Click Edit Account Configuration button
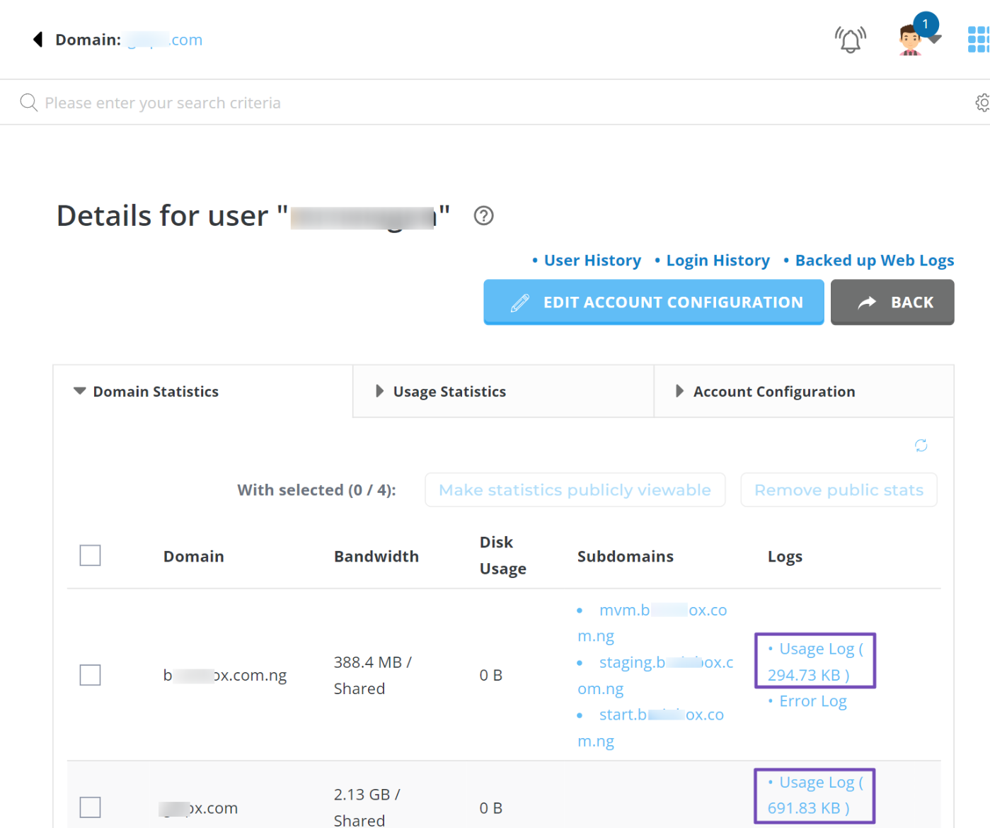The width and height of the screenshot is (990, 828). [653, 302]
